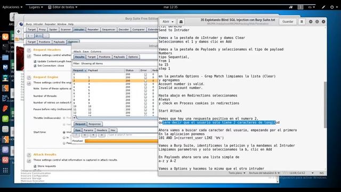
Task: Click the browser back arrow button
Action: click(x=19, y=31)
